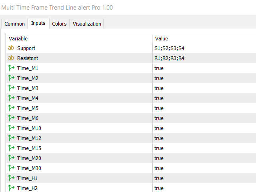This screenshot has height=192, width=256.
Task: Click the boolean icon next to Time_M1
Action: (x=11, y=68)
